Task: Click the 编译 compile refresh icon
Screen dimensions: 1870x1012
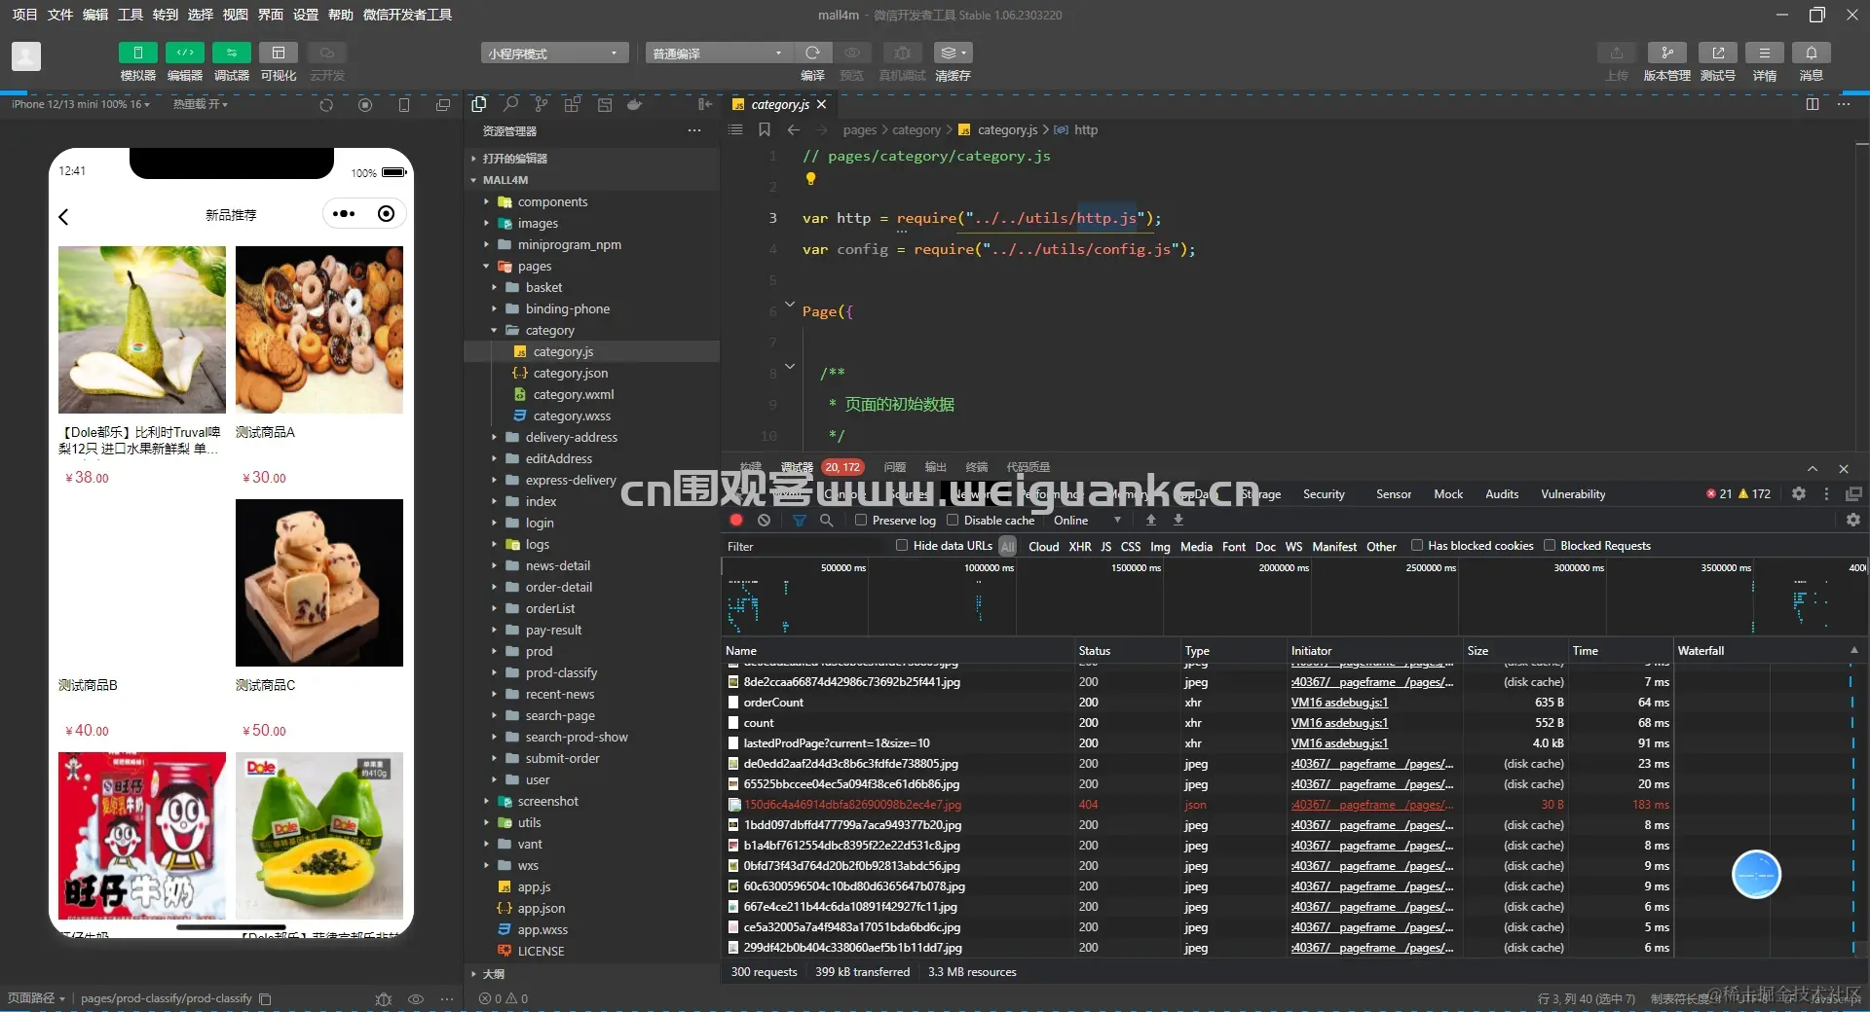Action: [812, 53]
